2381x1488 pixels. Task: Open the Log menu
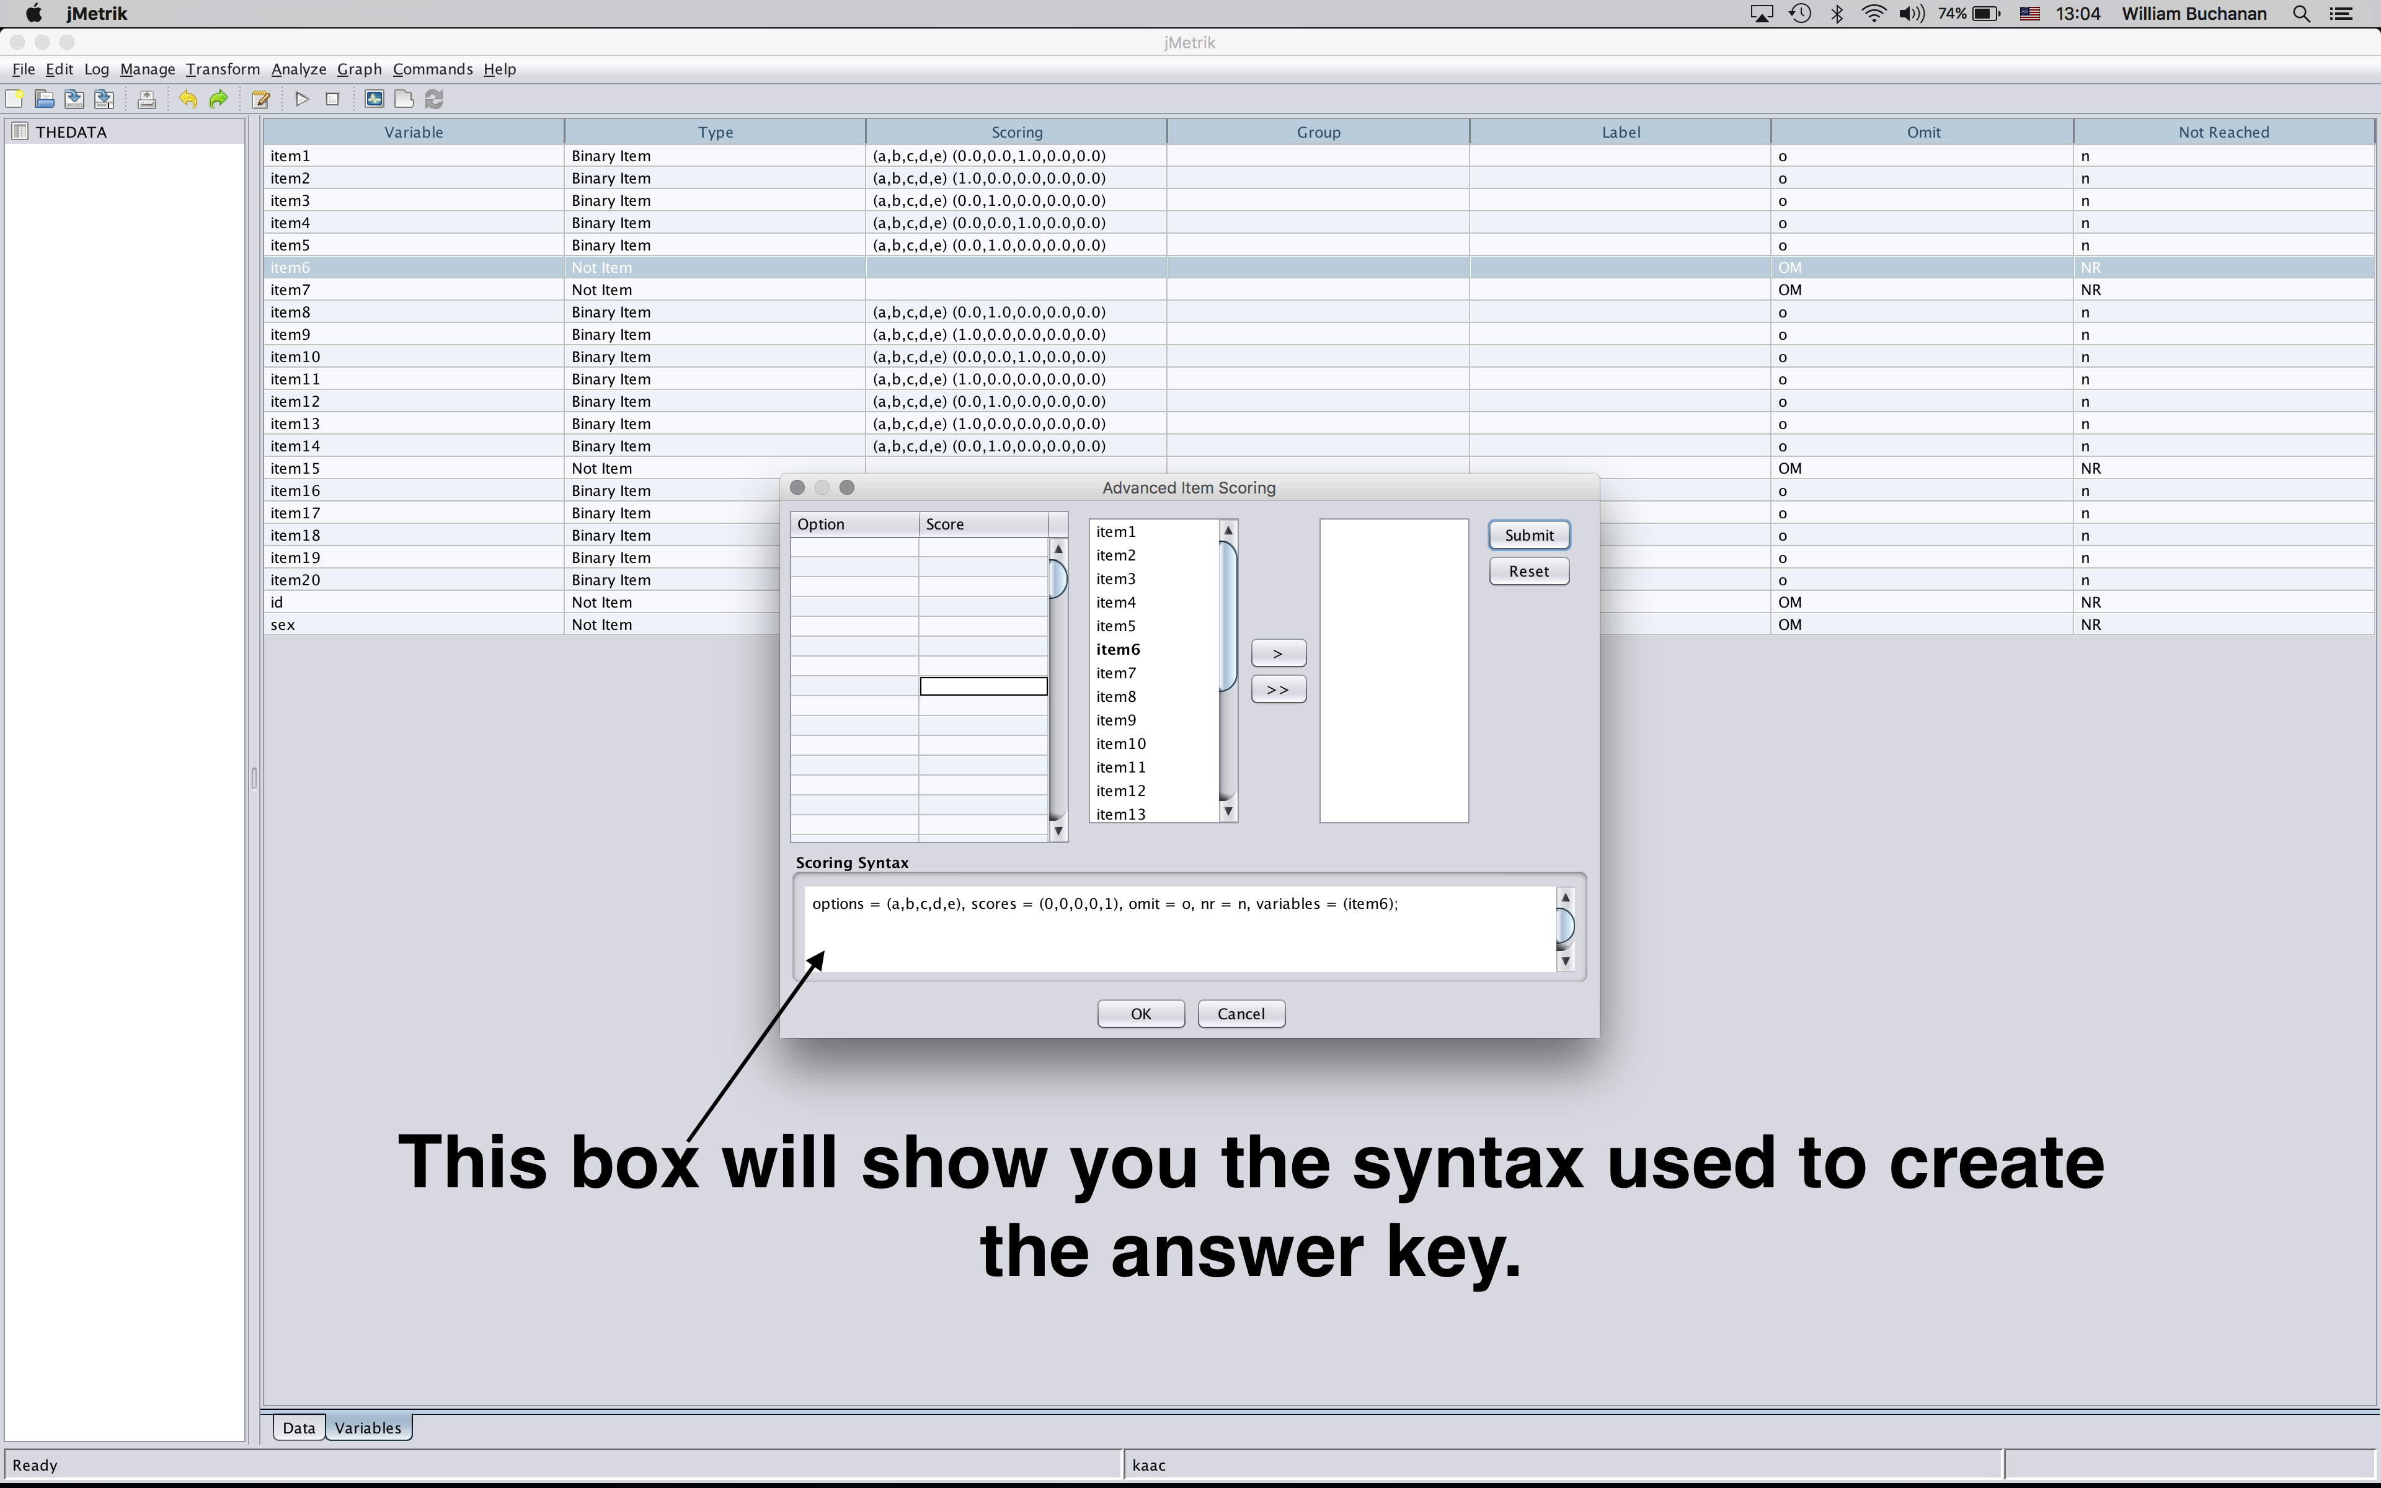[x=97, y=69]
